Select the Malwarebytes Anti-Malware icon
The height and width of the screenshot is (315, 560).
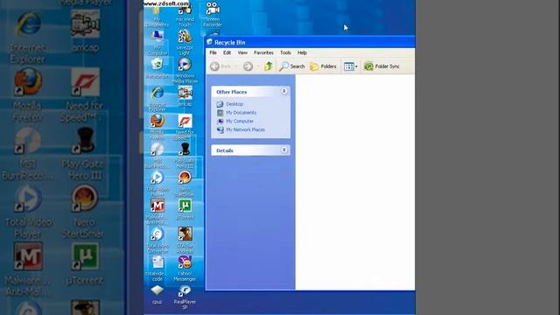pos(157,212)
